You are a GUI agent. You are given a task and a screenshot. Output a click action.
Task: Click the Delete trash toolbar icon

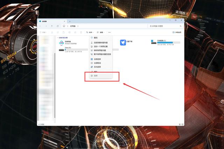point(81,32)
